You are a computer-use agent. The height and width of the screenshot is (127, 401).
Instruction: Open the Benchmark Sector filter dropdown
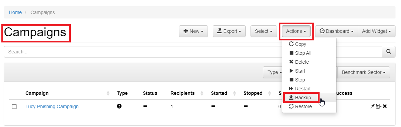click(364, 73)
